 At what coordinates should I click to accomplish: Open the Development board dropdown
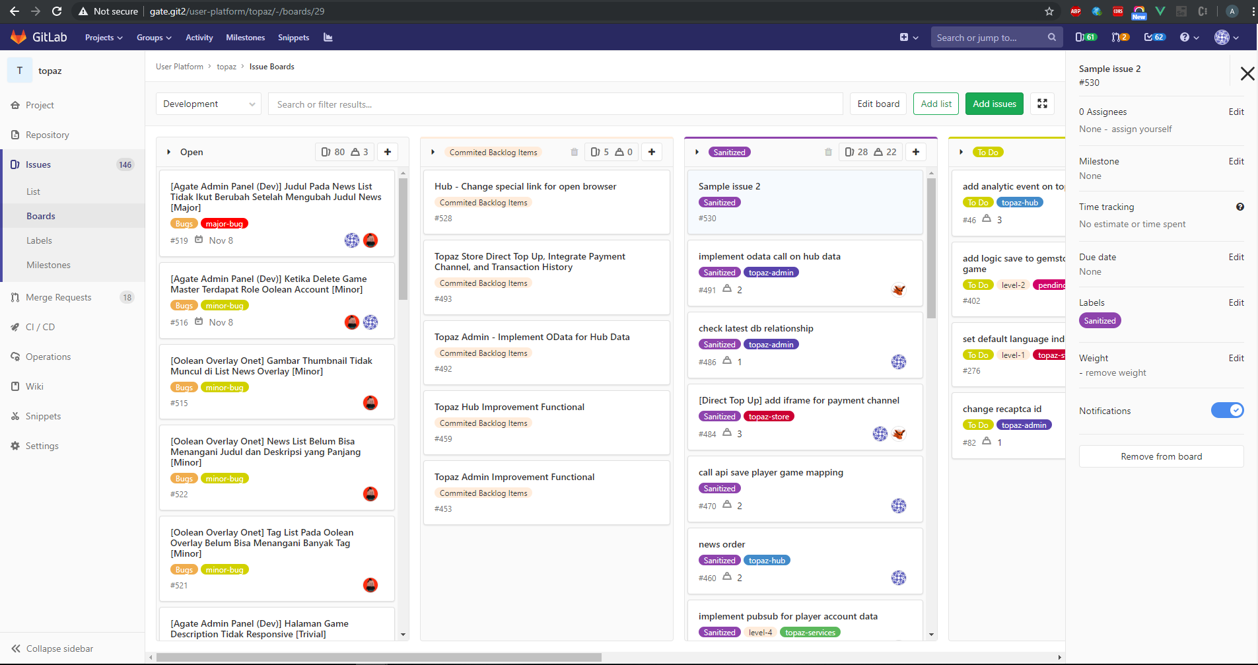[x=209, y=104]
